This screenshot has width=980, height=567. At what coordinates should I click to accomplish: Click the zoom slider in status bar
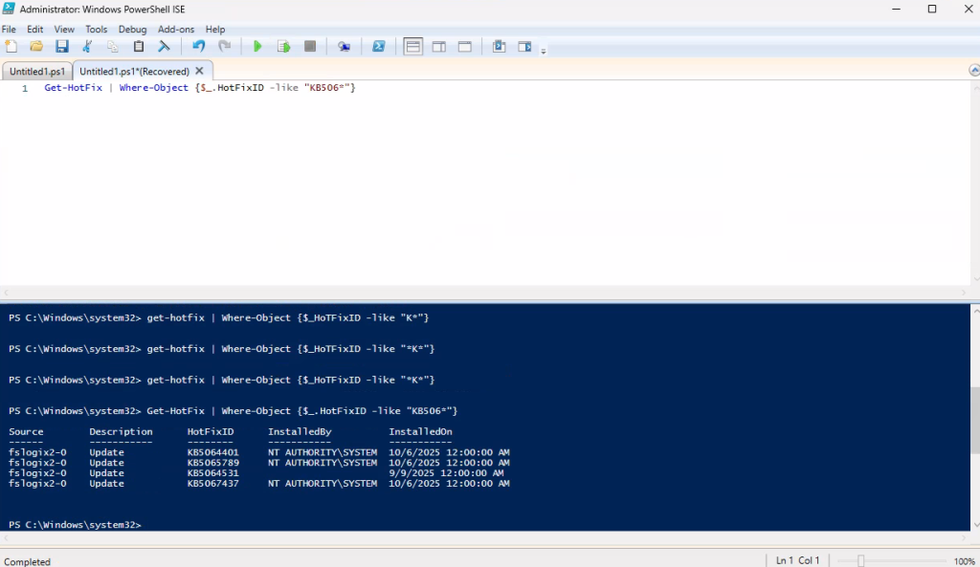(861, 560)
